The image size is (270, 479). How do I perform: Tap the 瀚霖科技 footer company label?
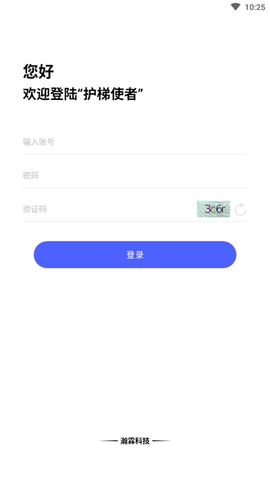click(x=135, y=441)
